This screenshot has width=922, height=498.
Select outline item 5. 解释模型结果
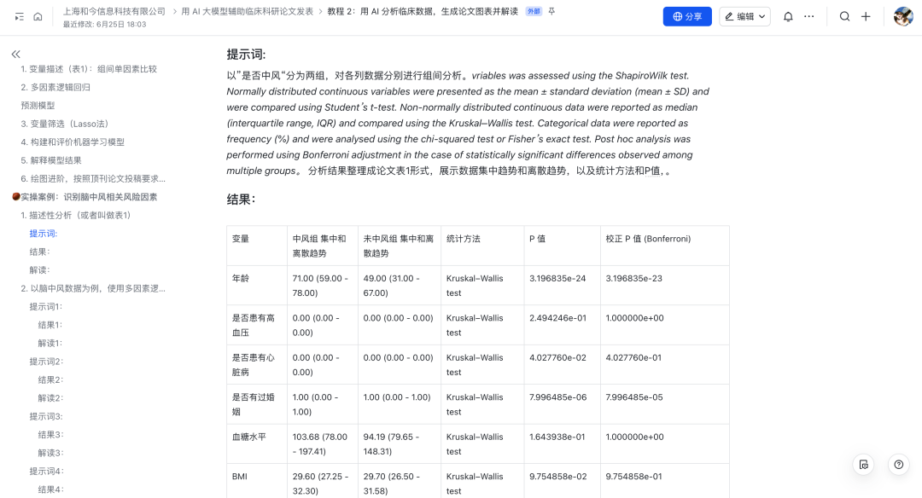pyautogui.click(x=53, y=159)
